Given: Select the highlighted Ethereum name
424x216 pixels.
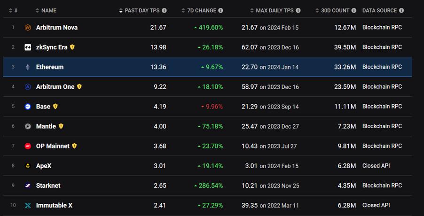Looking at the screenshot, I should (50, 67).
